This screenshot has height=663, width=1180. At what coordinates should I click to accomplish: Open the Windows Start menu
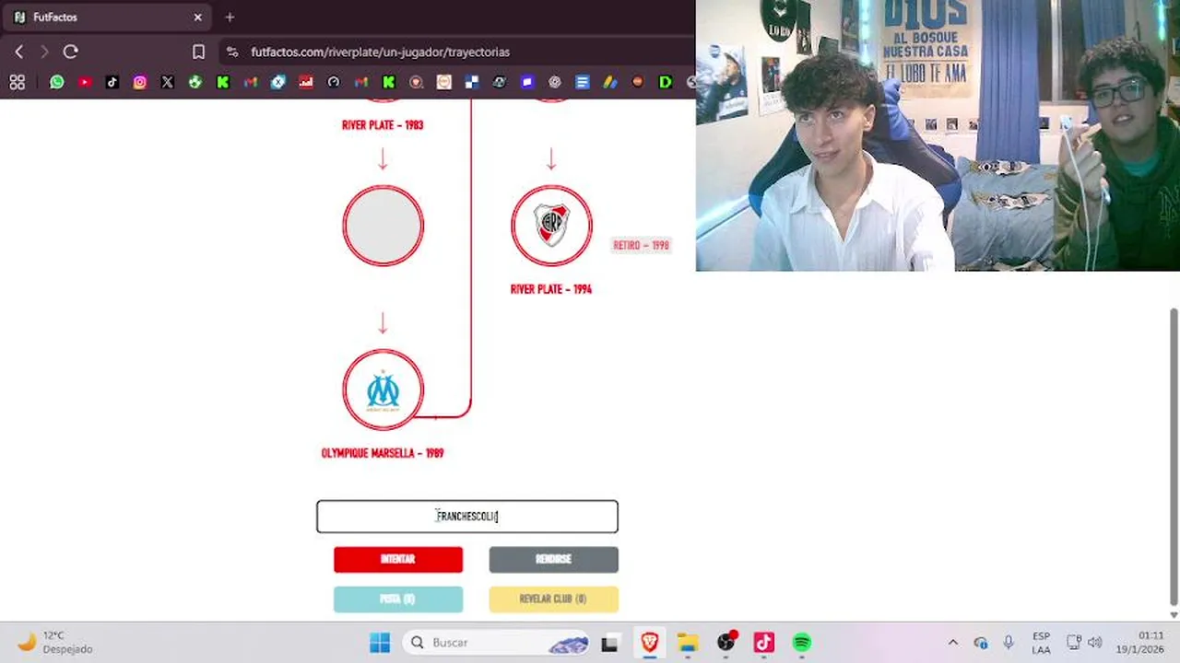click(x=380, y=642)
